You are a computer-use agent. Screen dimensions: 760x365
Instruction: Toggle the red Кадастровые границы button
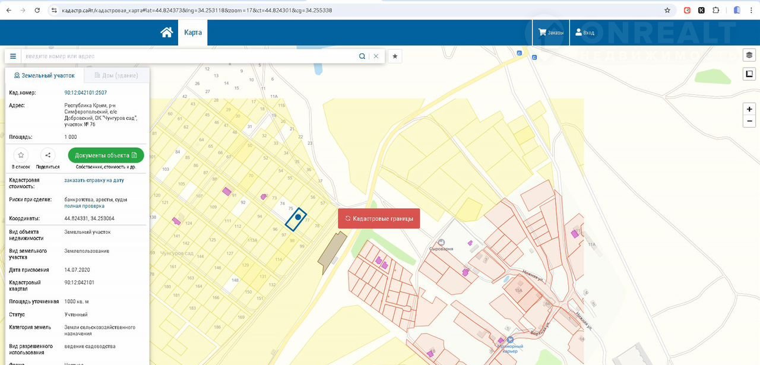(x=379, y=218)
